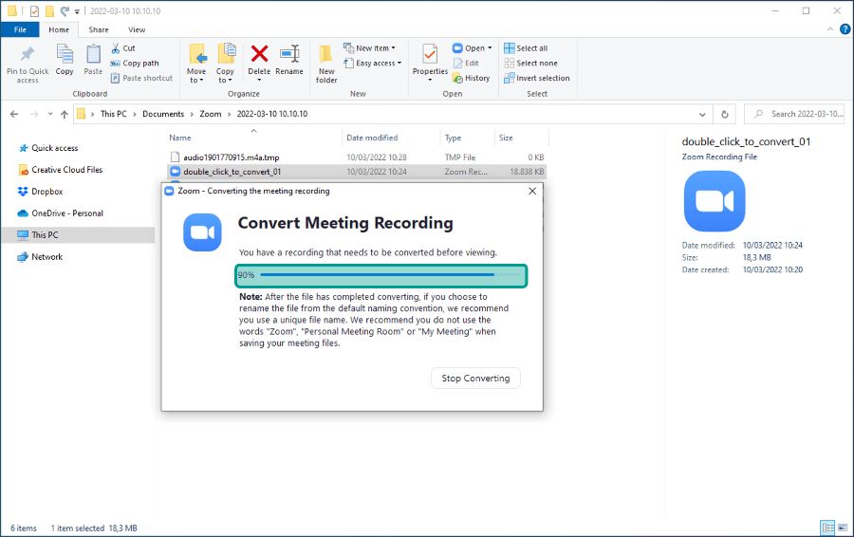Click the search folder field
This screenshot has width=854, height=537.
click(795, 114)
